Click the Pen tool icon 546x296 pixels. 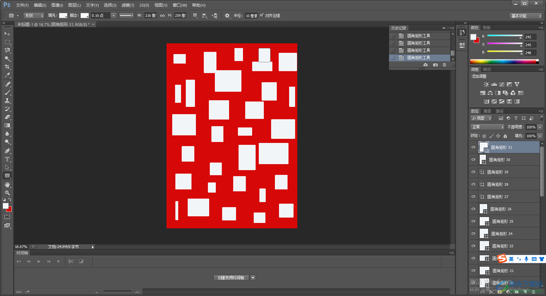point(7,151)
